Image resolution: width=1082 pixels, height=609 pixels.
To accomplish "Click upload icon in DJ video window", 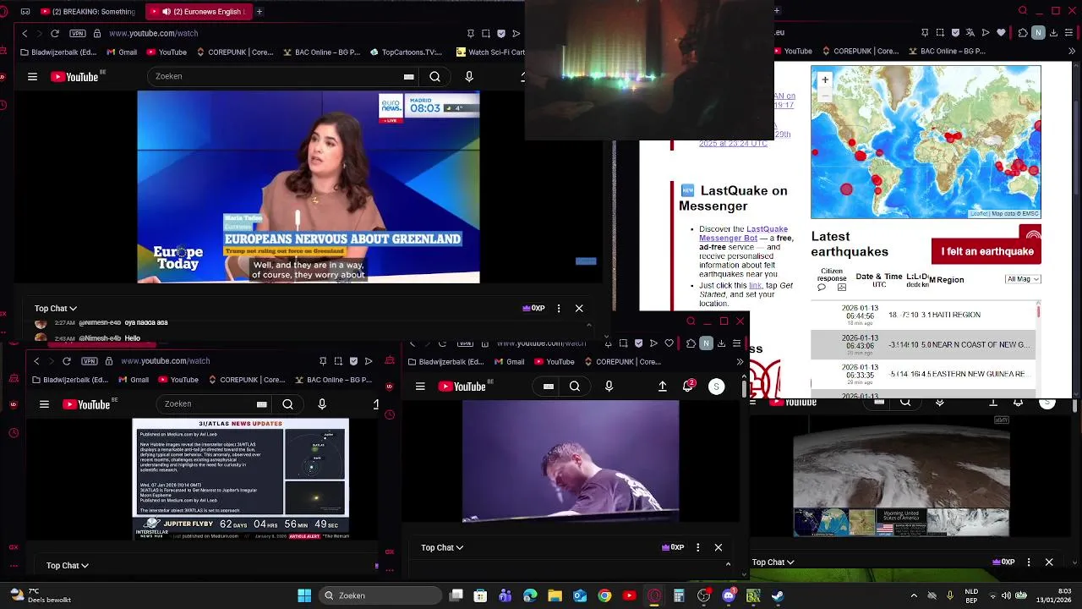I will pos(663,387).
